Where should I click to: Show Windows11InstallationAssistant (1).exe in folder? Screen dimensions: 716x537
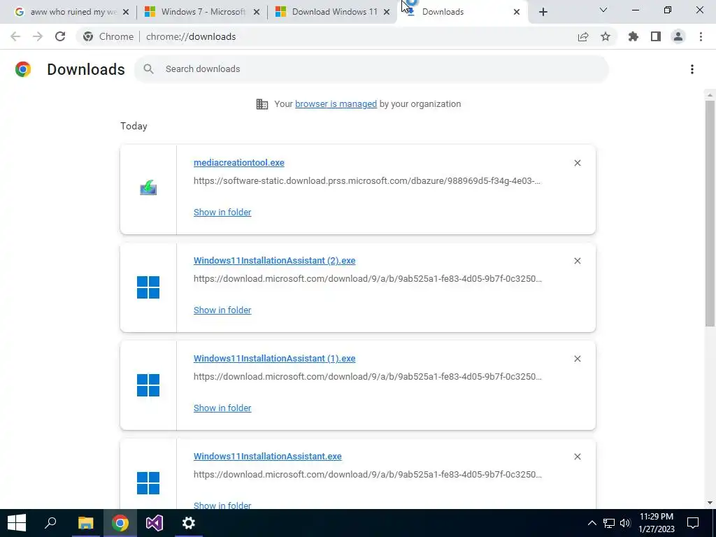(x=222, y=408)
